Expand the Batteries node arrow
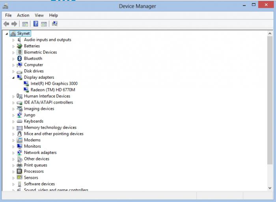 tap(13, 46)
